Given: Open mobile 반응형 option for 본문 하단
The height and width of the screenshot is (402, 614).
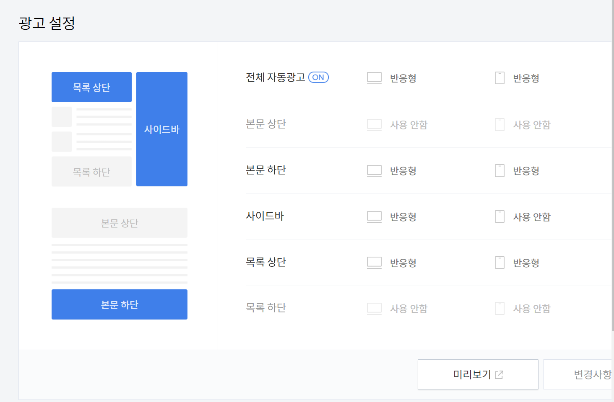Looking at the screenshot, I should point(526,171).
